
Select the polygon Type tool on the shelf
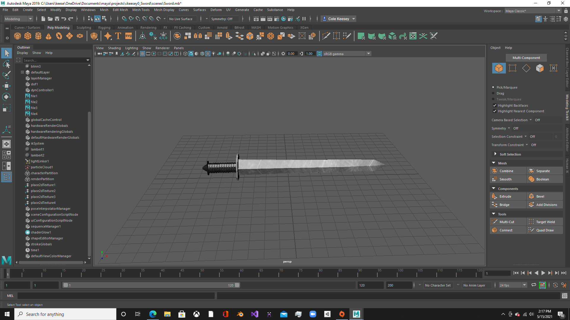coord(118,36)
